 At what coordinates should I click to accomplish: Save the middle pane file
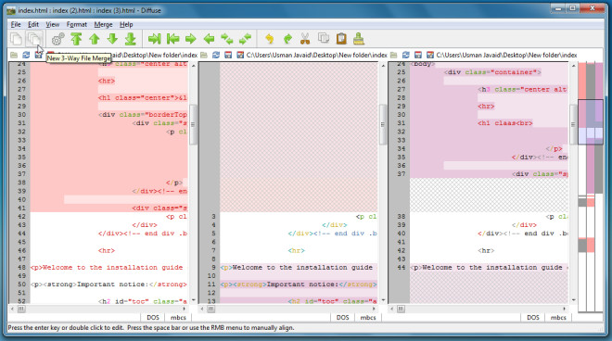[228, 55]
